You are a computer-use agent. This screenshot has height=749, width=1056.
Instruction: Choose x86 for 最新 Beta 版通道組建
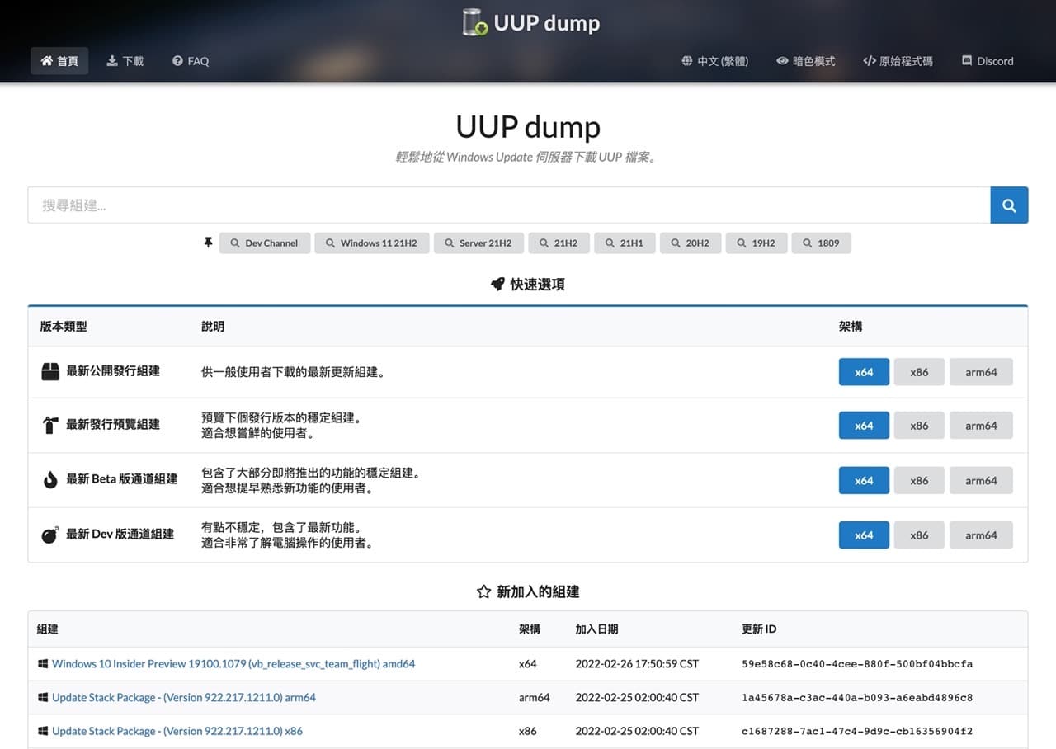pos(919,481)
